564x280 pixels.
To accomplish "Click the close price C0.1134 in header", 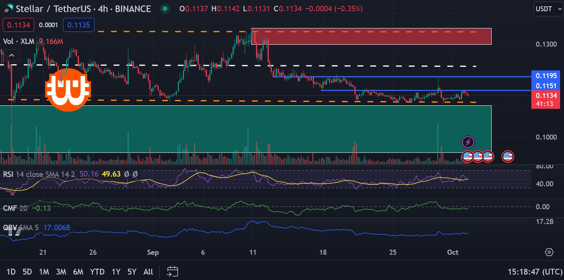I will pyautogui.click(x=289, y=9).
